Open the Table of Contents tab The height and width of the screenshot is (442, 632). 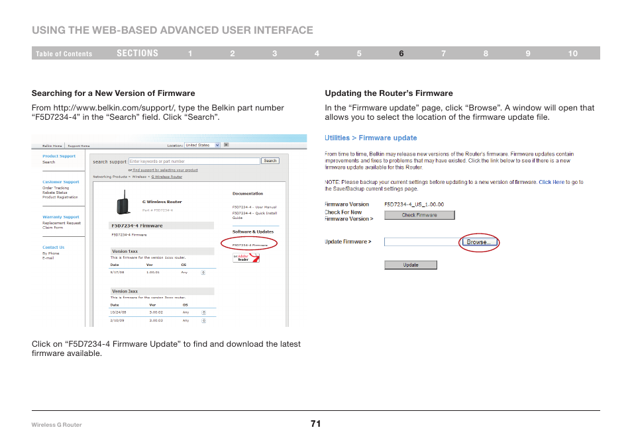click(x=64, y=54)
